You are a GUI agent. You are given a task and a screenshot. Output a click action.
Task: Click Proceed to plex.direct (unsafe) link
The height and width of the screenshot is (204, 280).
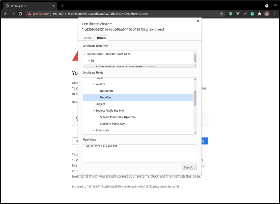(125, 186)
